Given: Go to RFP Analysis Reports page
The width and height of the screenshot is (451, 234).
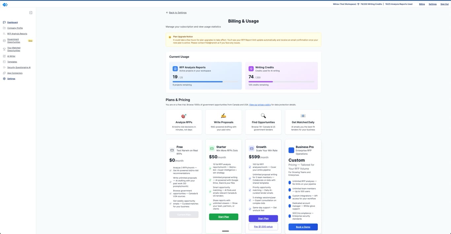Looking at the screenshot, I should pyautogui.click(x=17, y=34).
